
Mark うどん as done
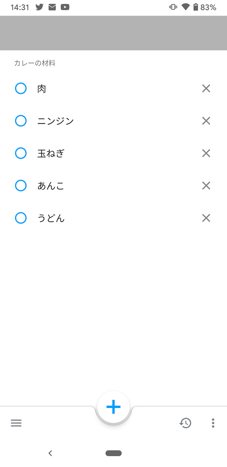click(x=21, y=218)
